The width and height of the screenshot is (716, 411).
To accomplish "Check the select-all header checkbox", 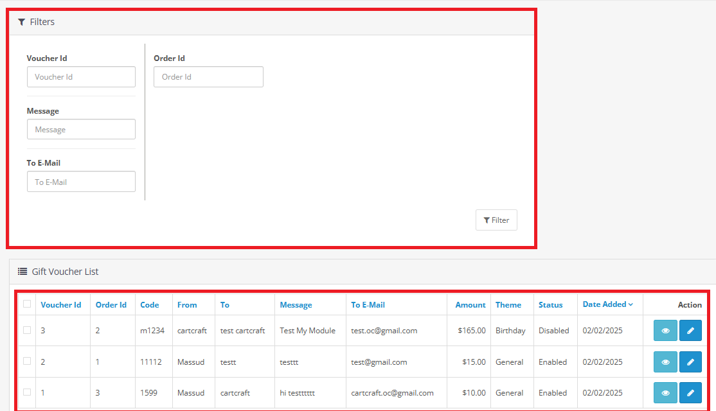I will (x=27, y=304).
